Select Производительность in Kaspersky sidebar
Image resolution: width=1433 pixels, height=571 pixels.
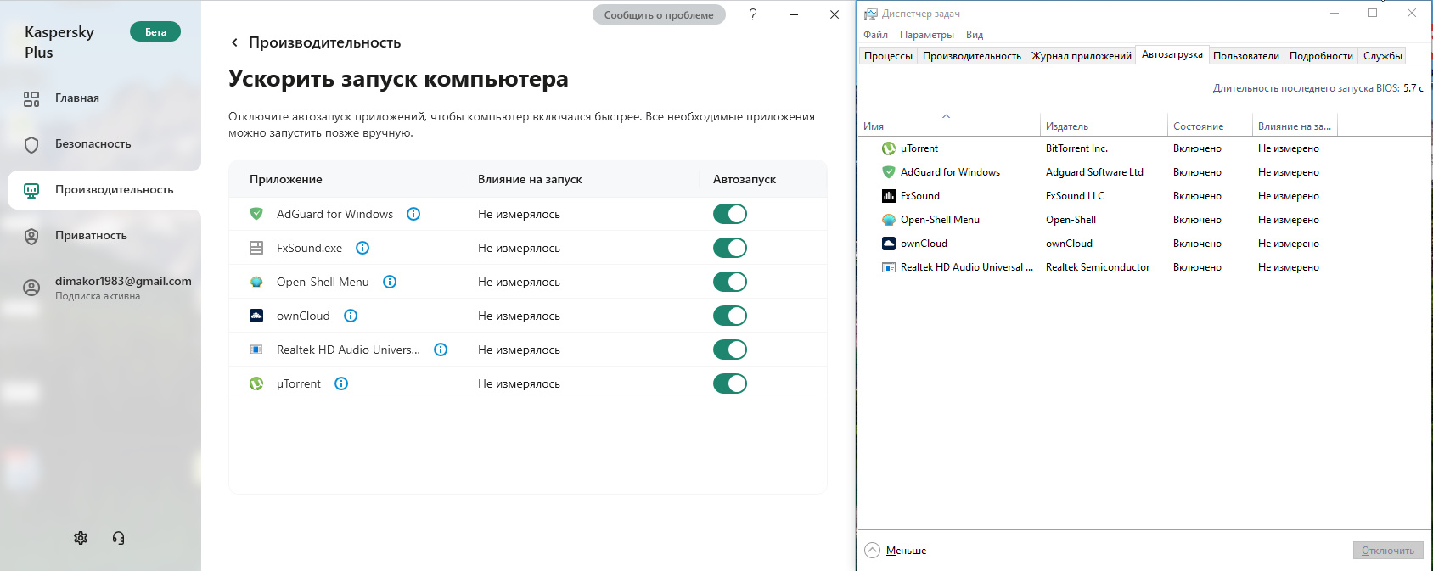tap(104, 190)
